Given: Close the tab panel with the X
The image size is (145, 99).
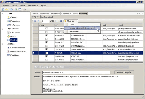Looking at the screenshot, I should coord(142,13).
